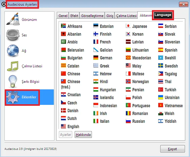Click the Estonian flag icon
The width and height of the screenshot is (190, 157).
point(96,26)
